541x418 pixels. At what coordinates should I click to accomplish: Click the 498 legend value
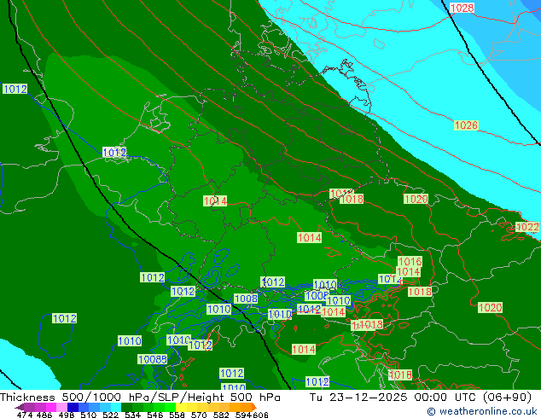point(67,415)
